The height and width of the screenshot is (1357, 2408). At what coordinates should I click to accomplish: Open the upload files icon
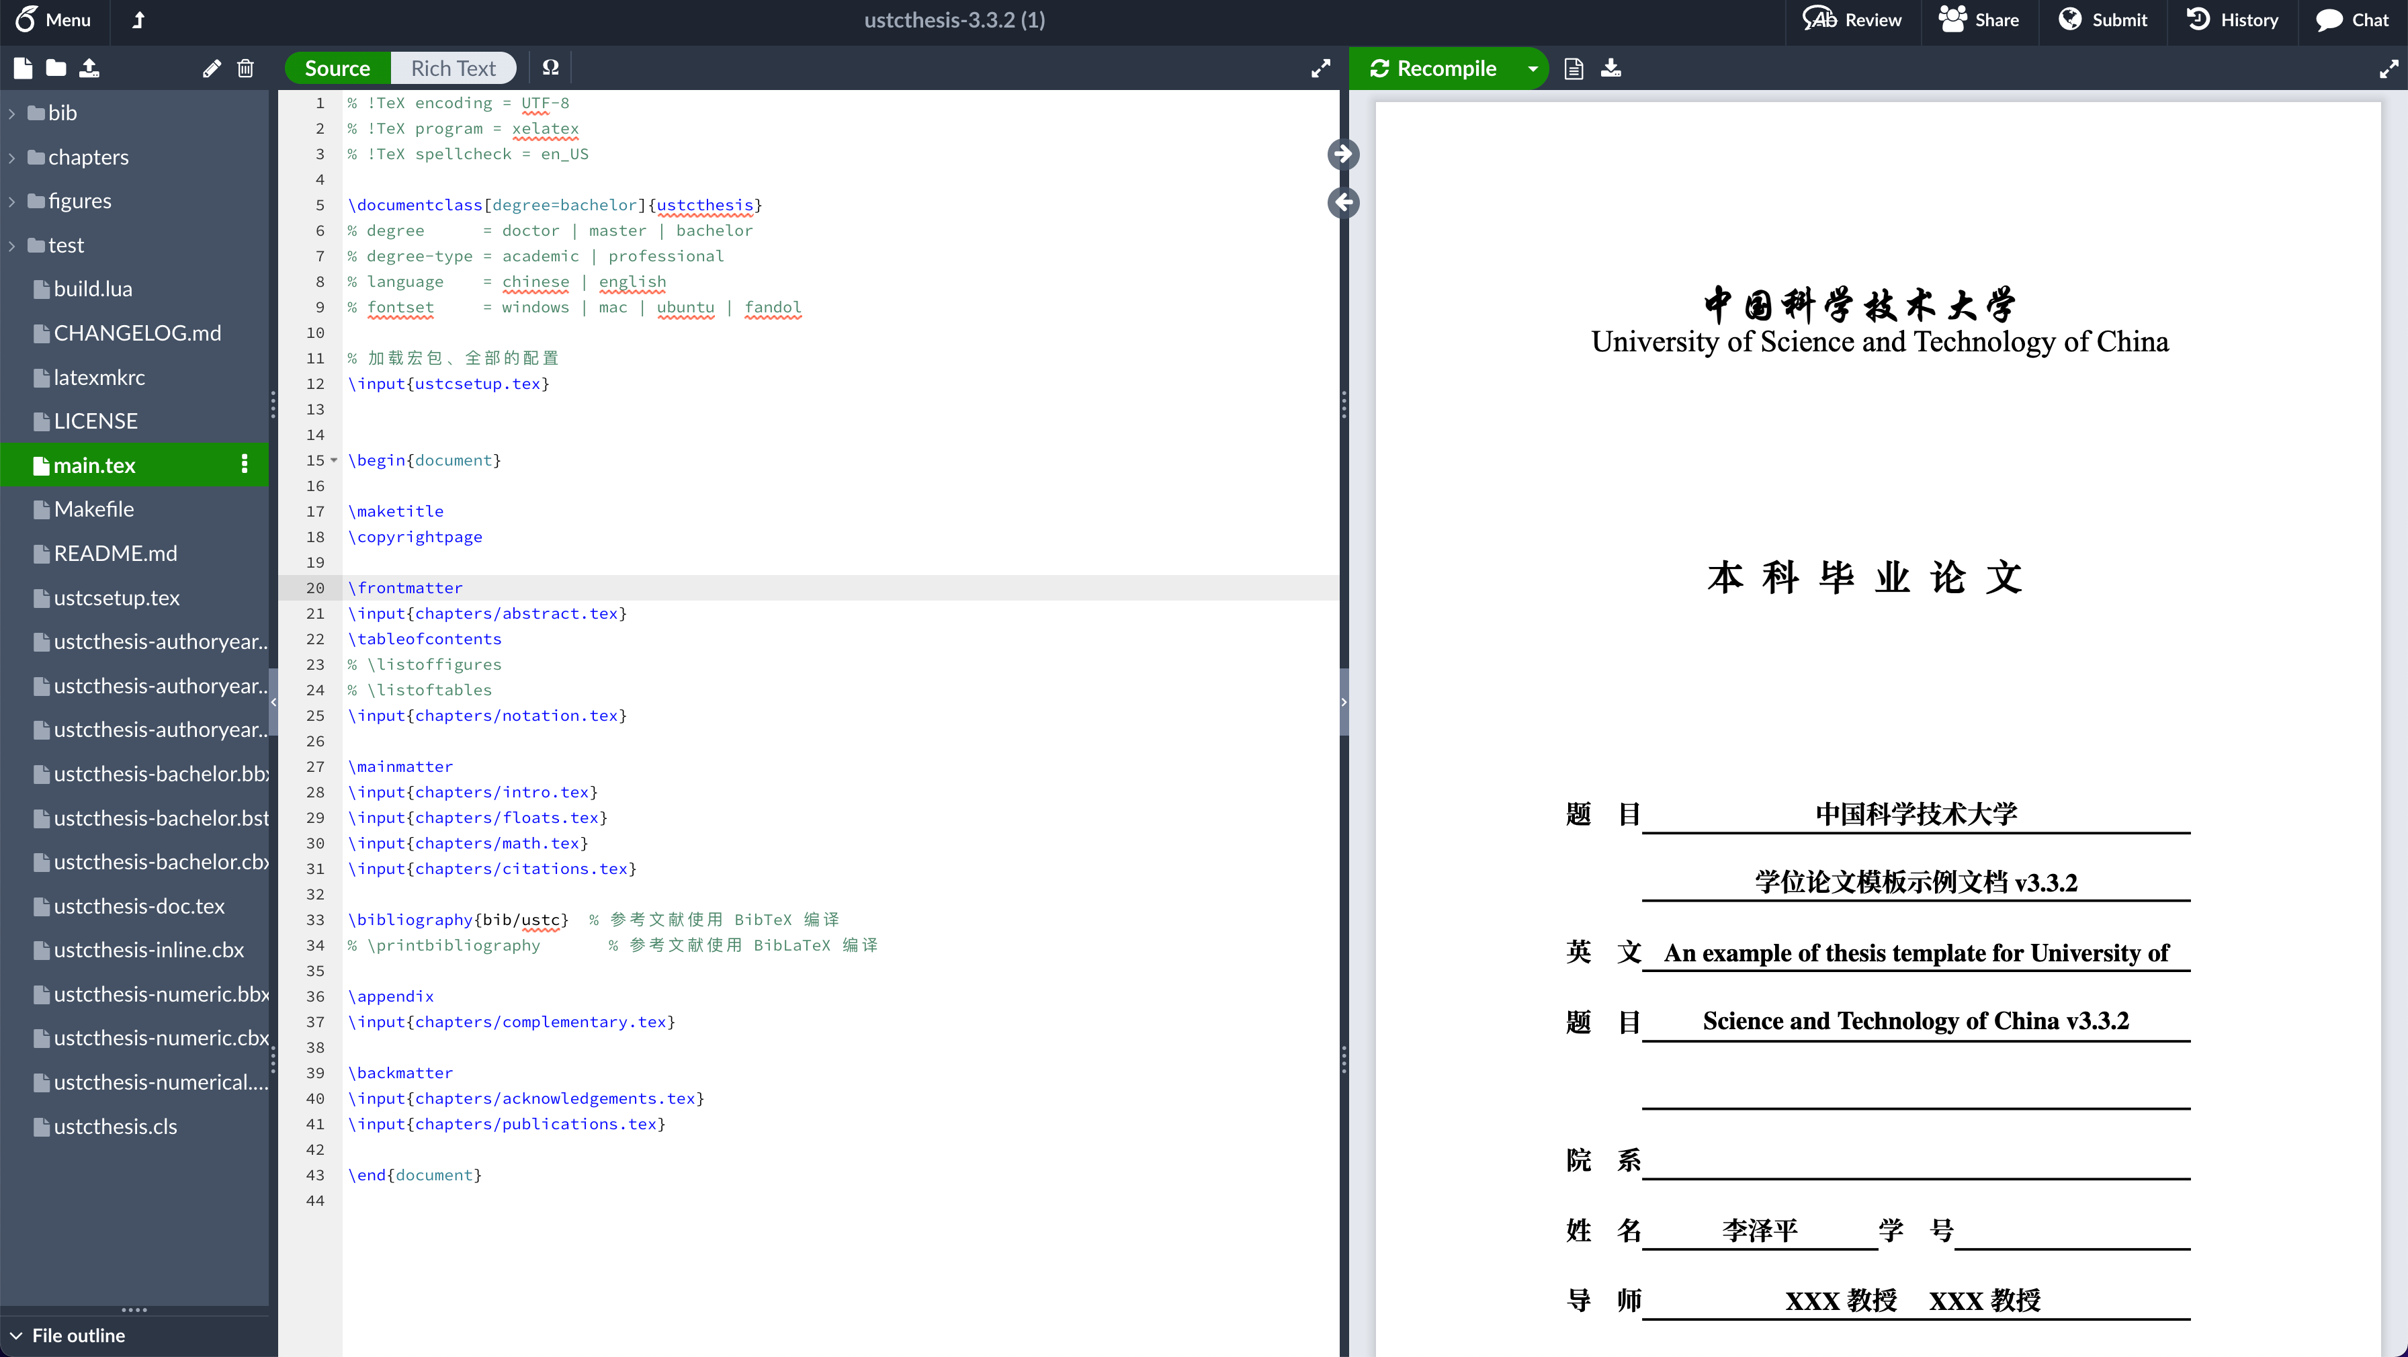coord(90,67)
